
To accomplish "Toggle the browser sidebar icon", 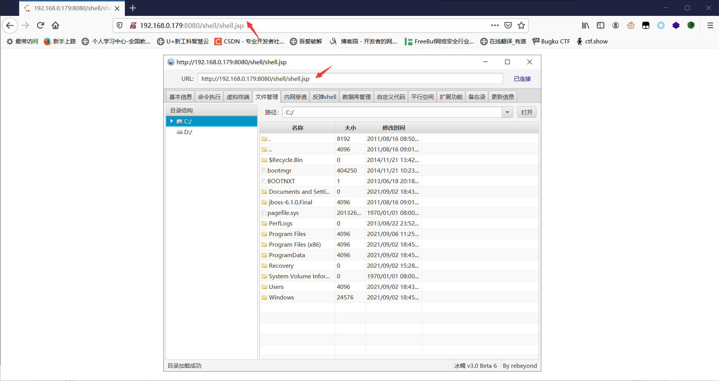I will (601, 25).
